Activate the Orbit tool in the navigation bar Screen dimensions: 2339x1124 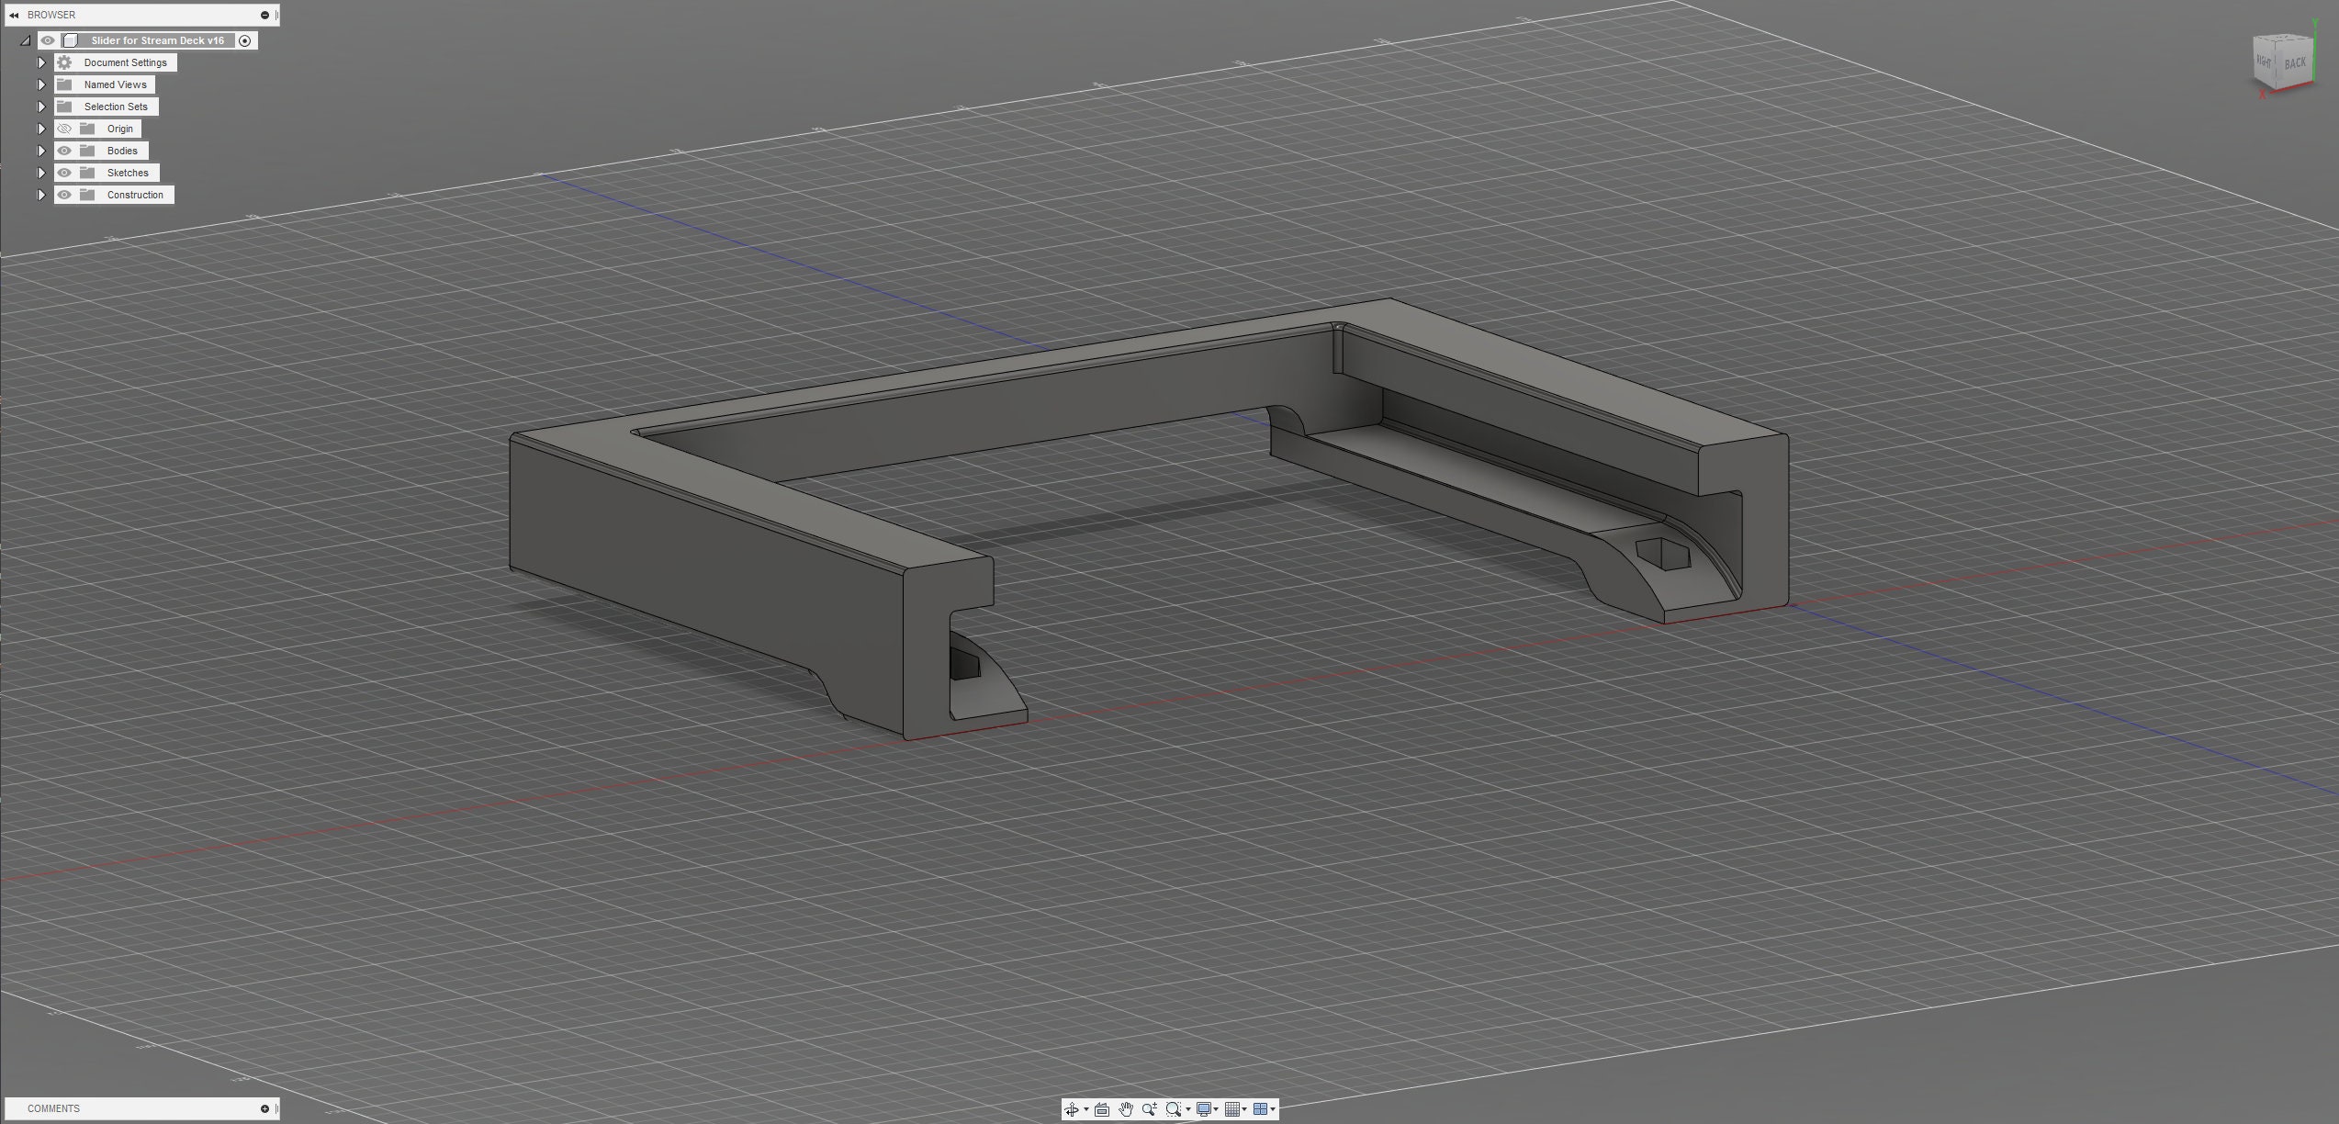tap(1073, 1108)
